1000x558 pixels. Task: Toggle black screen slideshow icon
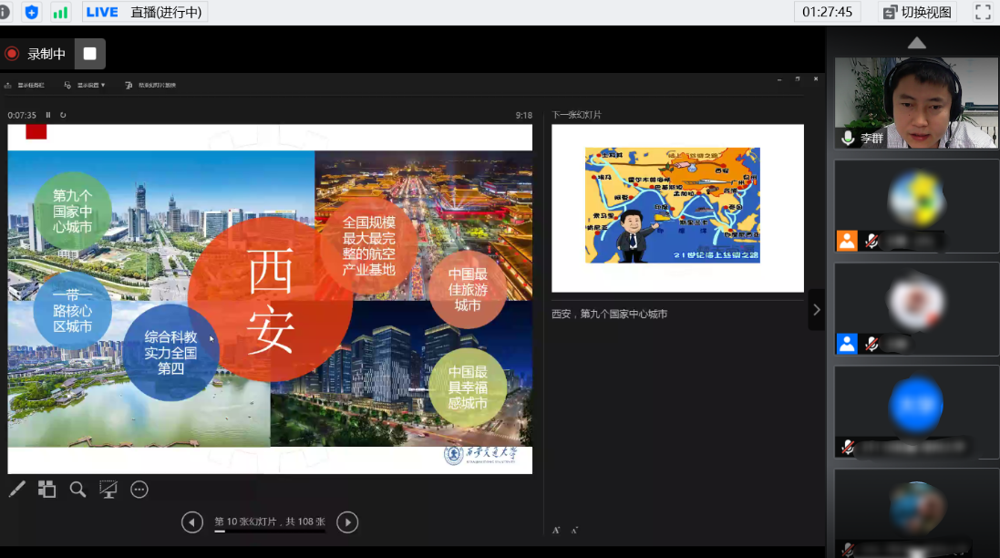pos(108,490)
